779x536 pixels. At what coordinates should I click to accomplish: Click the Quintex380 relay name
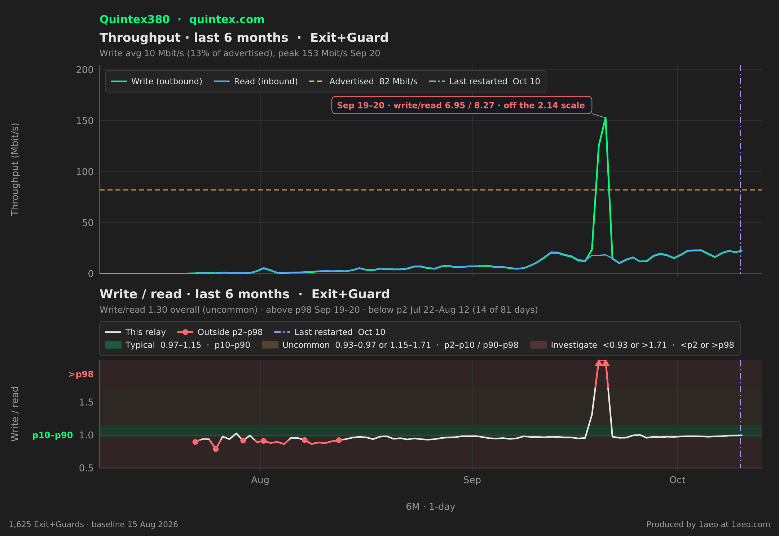135,19
